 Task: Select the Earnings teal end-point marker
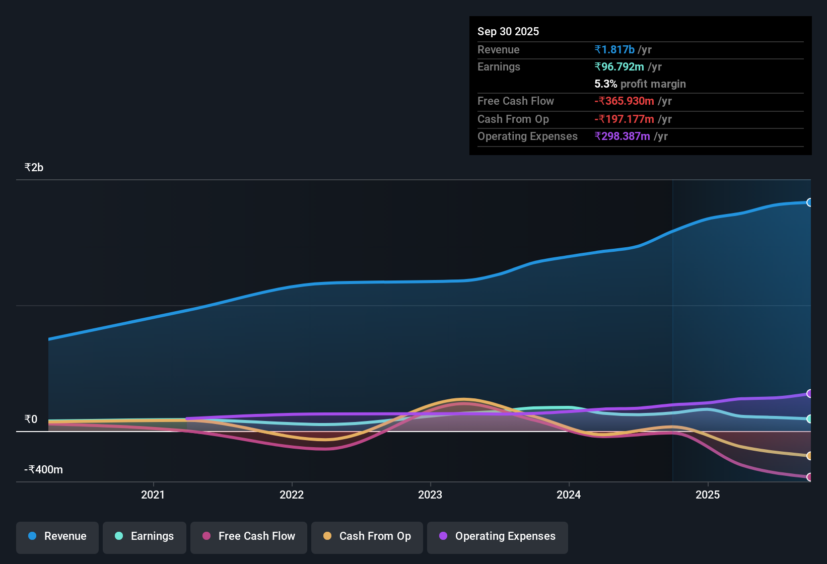(809, 419)
